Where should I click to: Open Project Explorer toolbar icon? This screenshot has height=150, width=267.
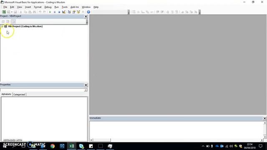pyautogui.click(x=69, y=12)
